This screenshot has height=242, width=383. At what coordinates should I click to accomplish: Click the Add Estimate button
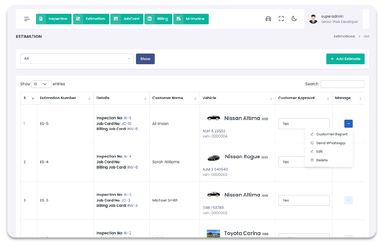(x=345, y=59)
